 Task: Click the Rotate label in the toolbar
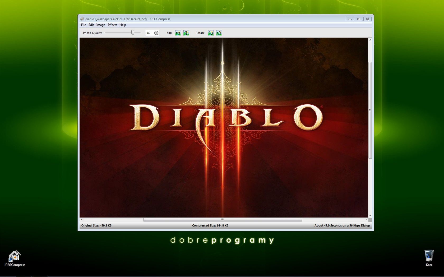click(x=200, y=33)
